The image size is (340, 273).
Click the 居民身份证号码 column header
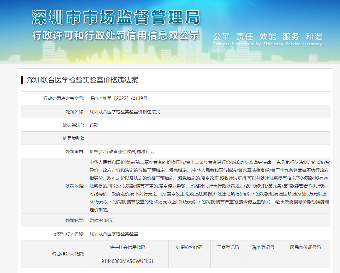point(305,247)
